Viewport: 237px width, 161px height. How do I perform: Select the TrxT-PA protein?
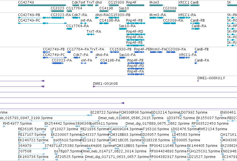coord(91,52)
